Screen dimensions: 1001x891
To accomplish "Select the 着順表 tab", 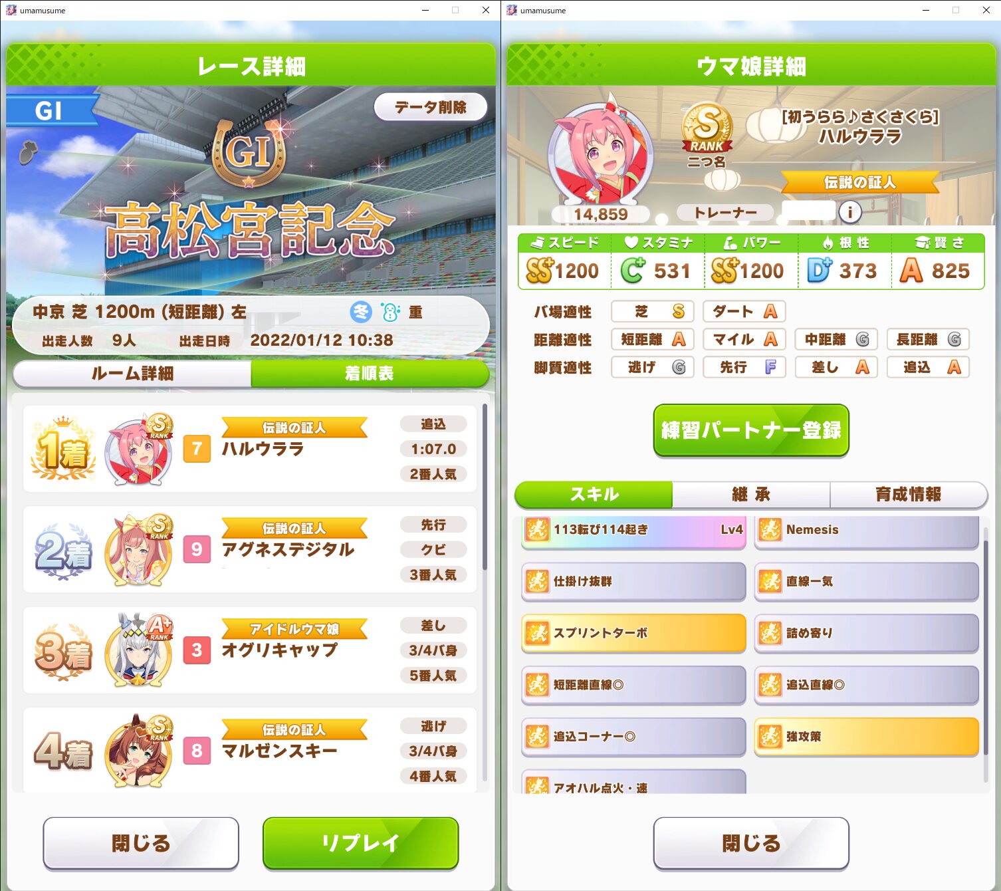I will click(x=370, y=374).
